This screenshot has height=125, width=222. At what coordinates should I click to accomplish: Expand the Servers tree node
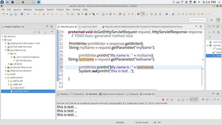tap(3, 36)
